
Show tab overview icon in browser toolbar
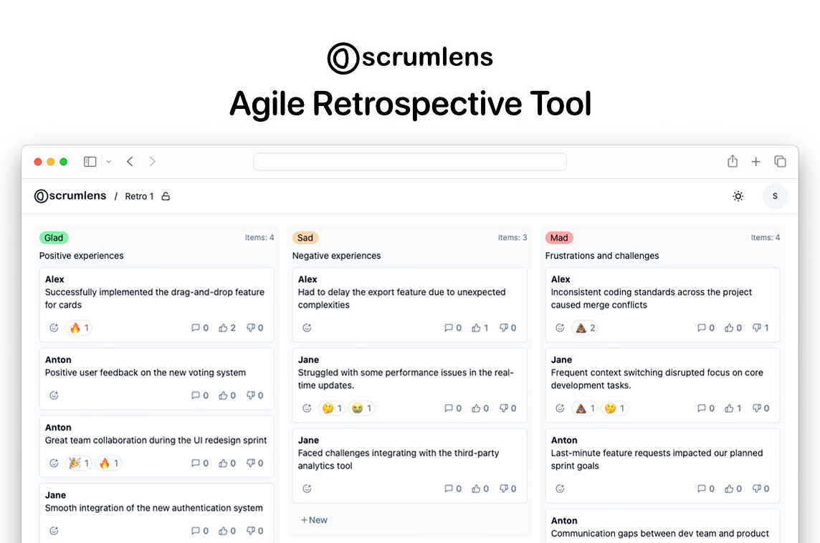click(x=780, y=161)
